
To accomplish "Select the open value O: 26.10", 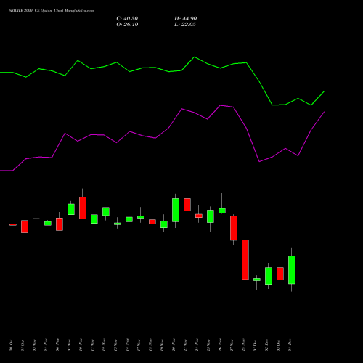I will click(x=127, y=25).
